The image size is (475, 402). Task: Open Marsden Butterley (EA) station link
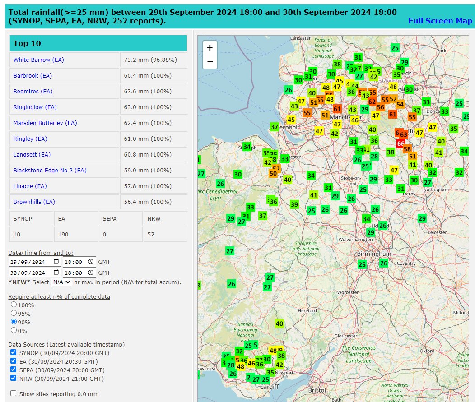pyautogui.click(x=45, y=123)
